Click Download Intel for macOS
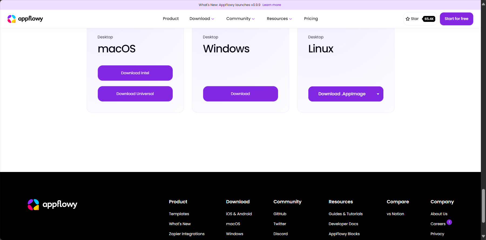 (x=135, y=73)
